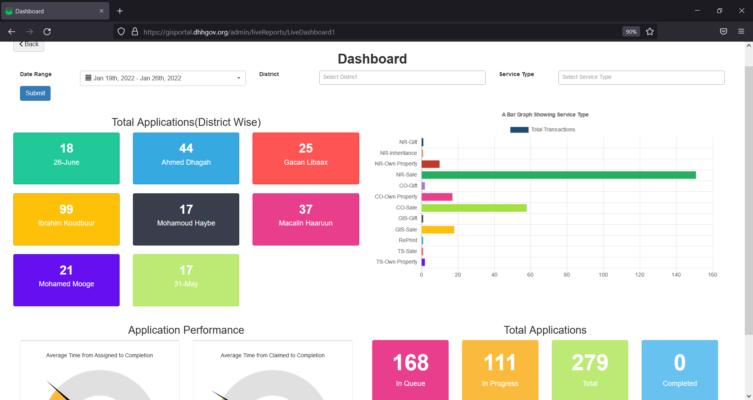Click the Completed 0 card
Viewport: 753px width, 400px height.
pos(680,370)
